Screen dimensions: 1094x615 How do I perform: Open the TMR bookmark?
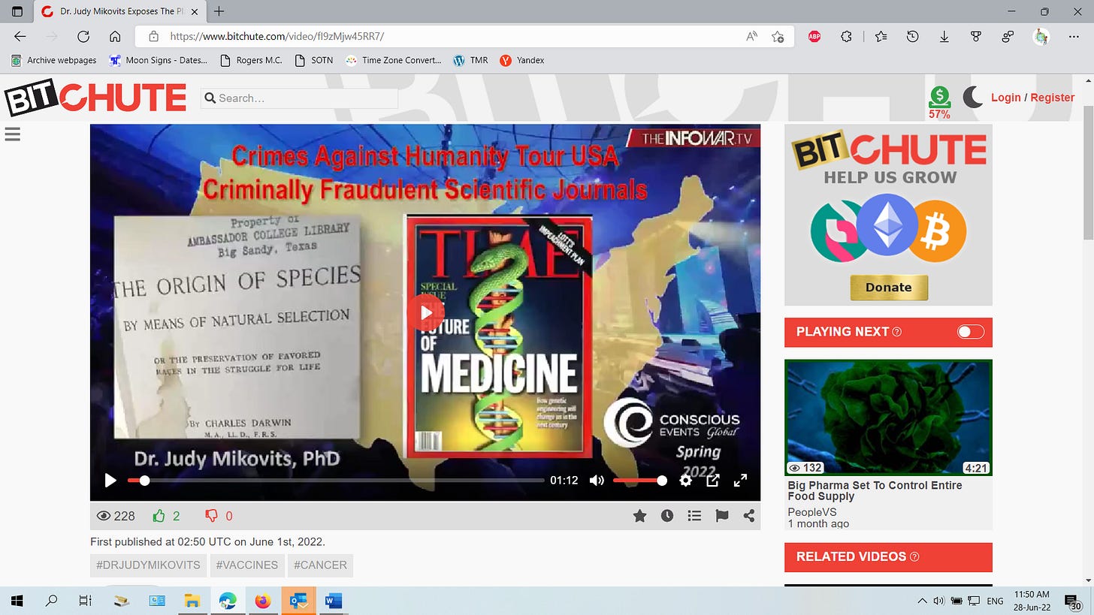point(471,60)
